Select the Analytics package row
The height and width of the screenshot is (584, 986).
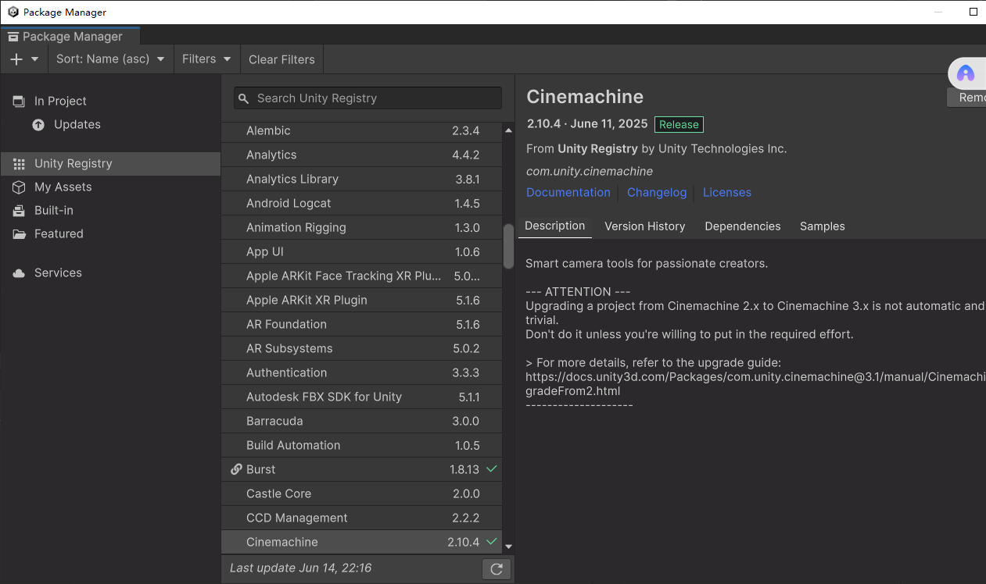click(362, 155)
